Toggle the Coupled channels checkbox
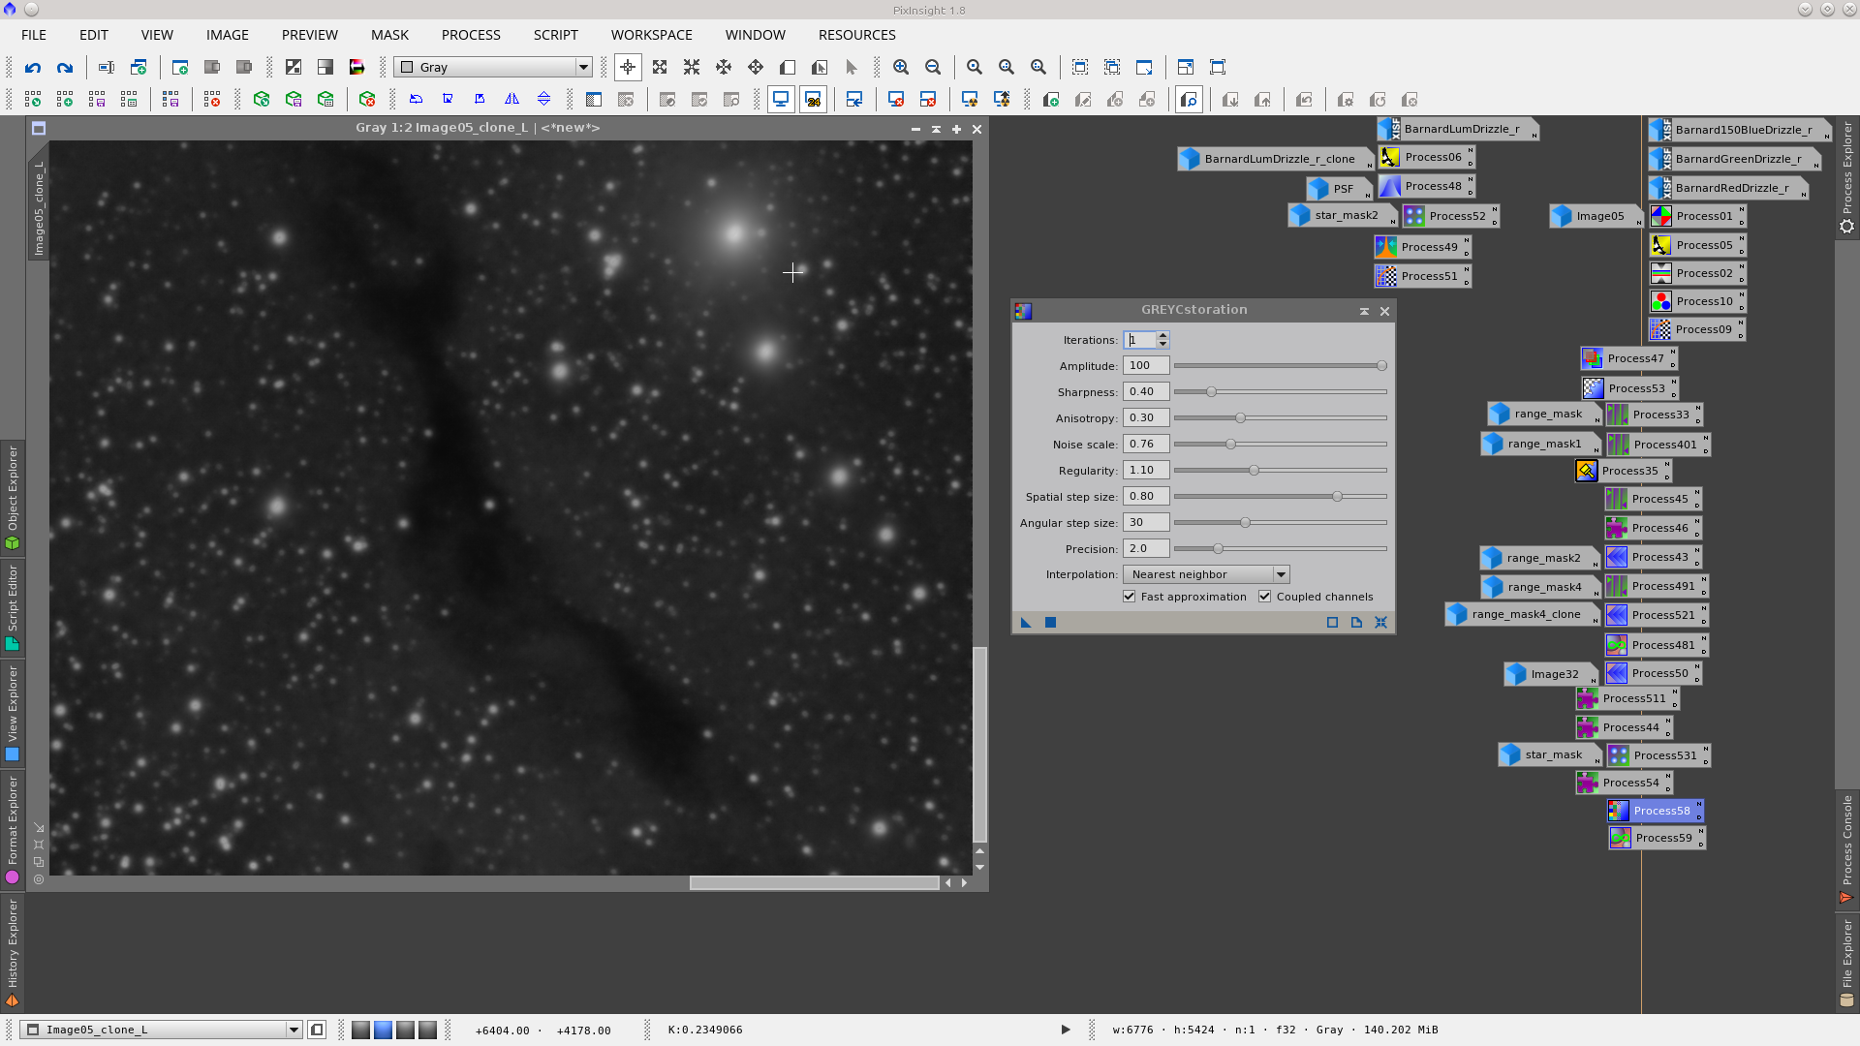The height and width of the screenshot is (1046, 1860). point(1265,597)
